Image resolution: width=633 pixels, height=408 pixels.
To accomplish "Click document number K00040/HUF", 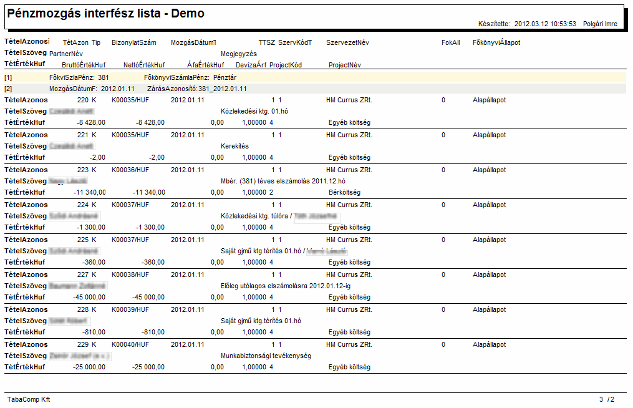I will tap(130, 344).
